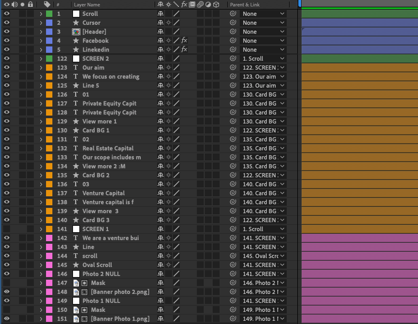Screen dimensions: 418x324
Task: Select the We are a venture bui layer
Action: click(111, 238)
